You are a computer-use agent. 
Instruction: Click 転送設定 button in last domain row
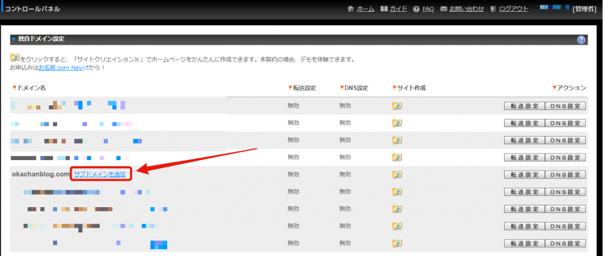[524, 243]
